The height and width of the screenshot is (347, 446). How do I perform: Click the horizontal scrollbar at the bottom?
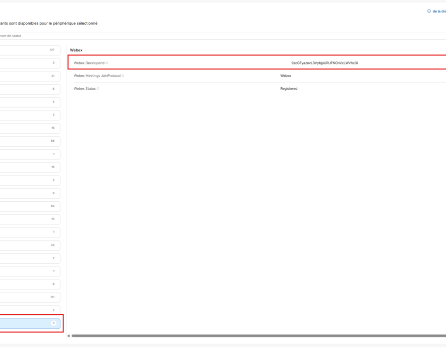pyautogui.click(x=259, y=336)
